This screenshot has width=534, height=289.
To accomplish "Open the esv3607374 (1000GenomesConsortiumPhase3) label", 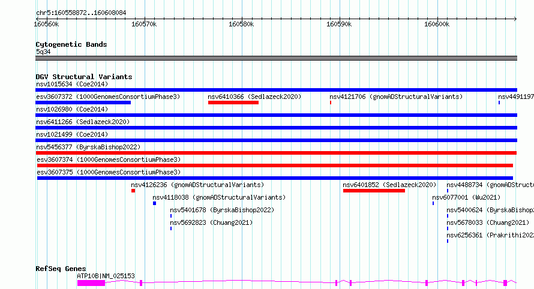I will click(x=109, y=159).
